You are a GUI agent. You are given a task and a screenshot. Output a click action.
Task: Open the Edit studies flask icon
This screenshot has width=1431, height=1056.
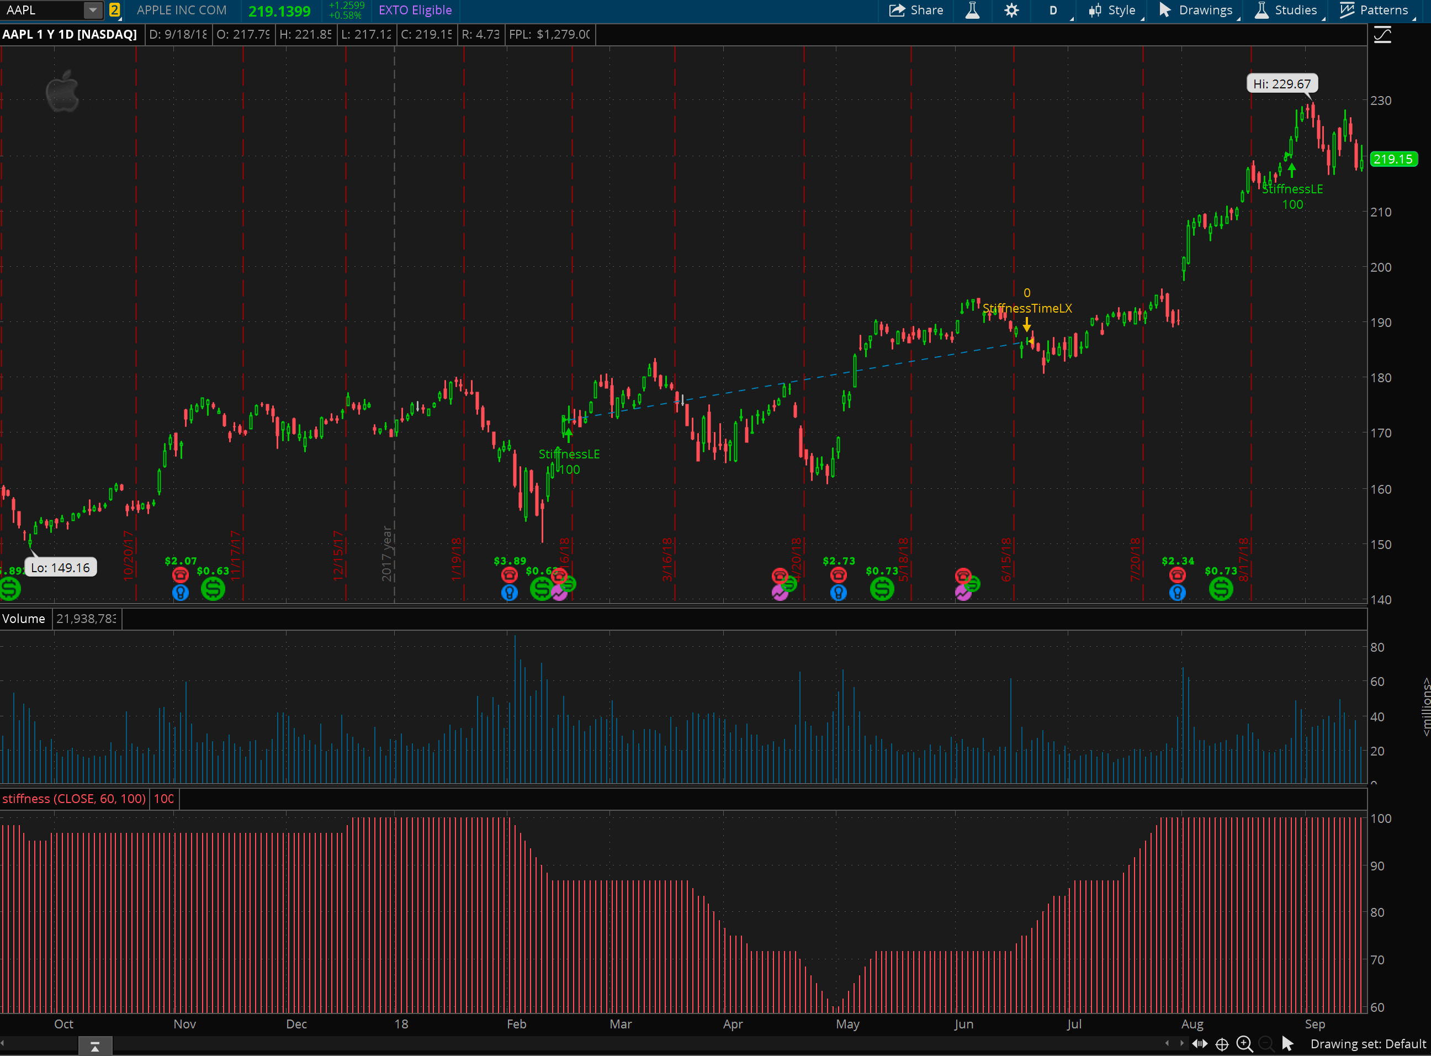pyautogui.click(x=972, y=10)
